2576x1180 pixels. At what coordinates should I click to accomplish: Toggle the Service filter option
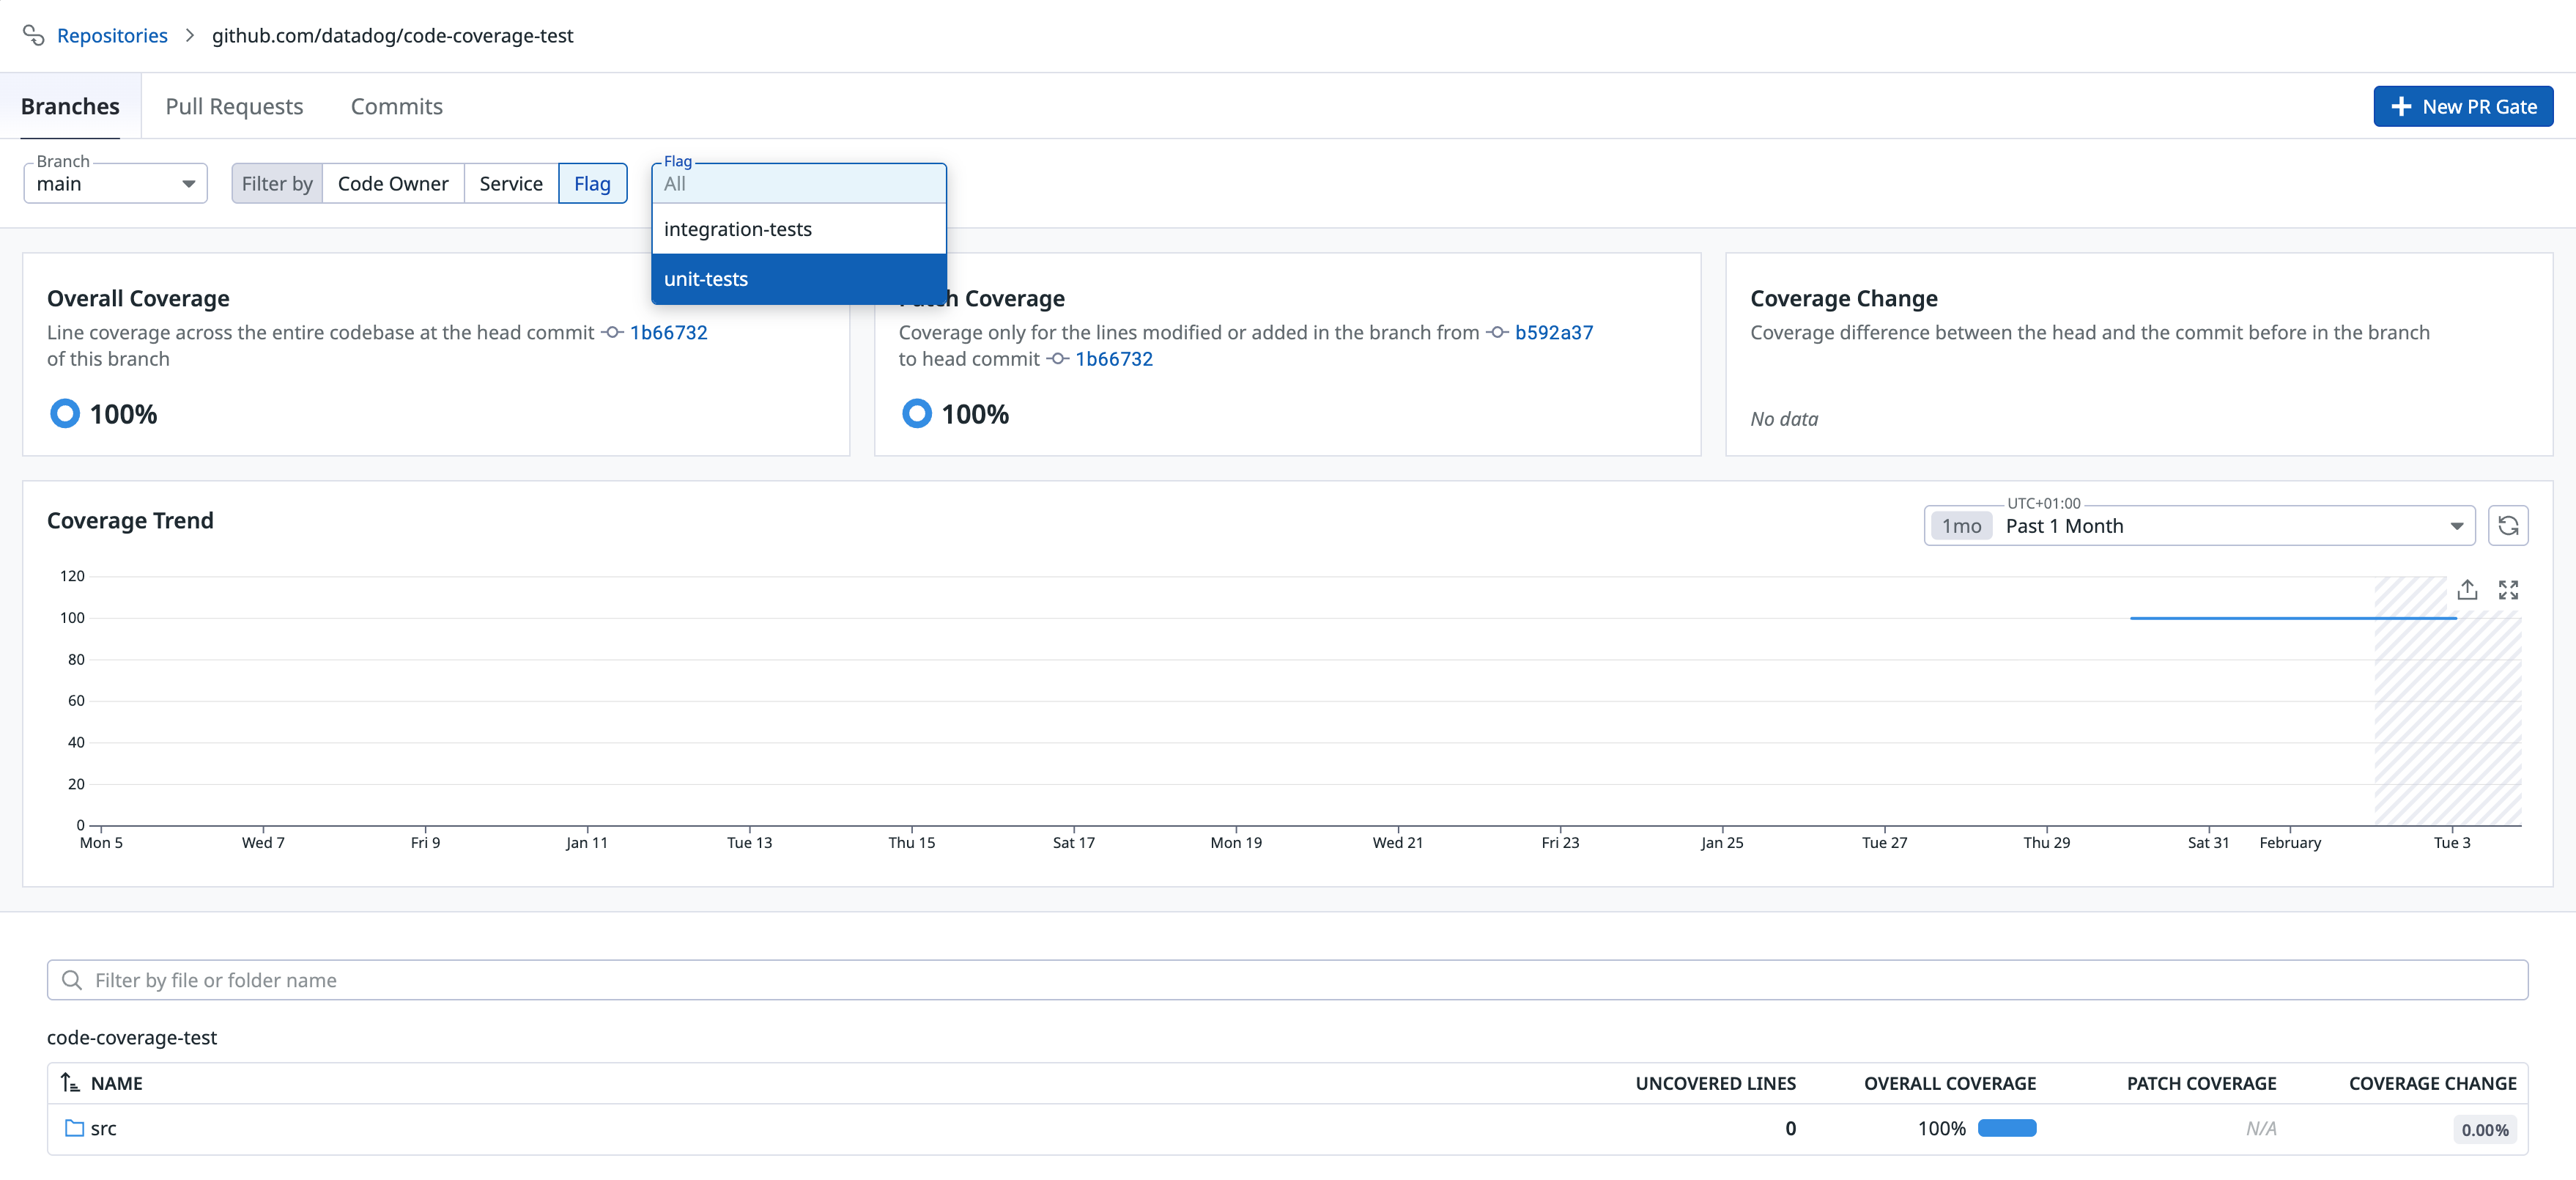point(510,184)
